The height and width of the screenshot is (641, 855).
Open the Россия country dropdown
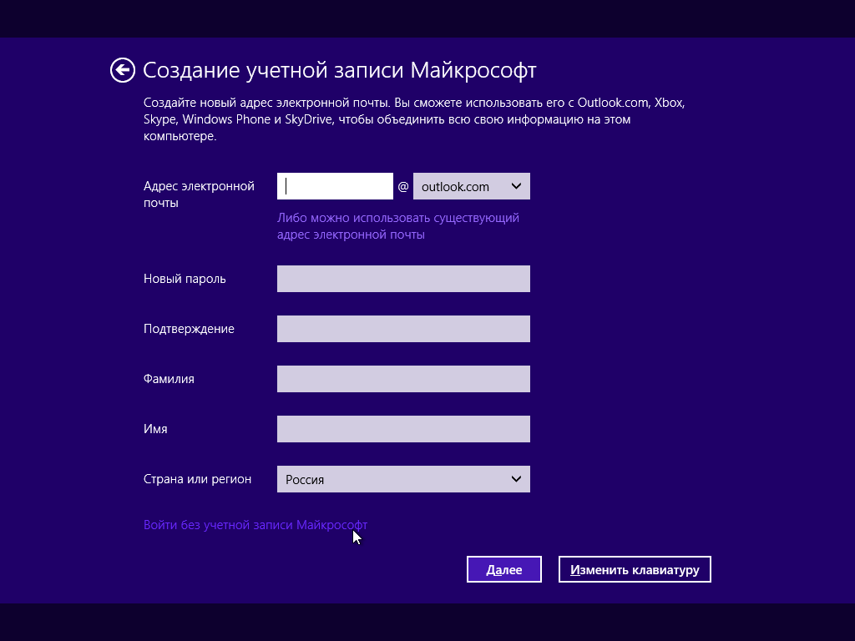403,479
